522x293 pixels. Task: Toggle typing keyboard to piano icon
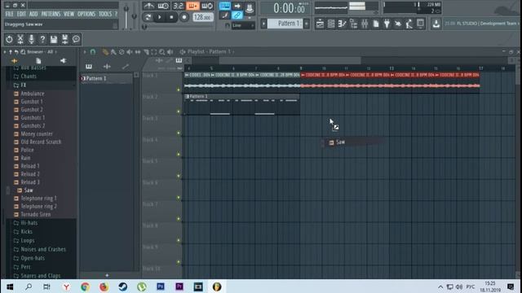(225, 6)
